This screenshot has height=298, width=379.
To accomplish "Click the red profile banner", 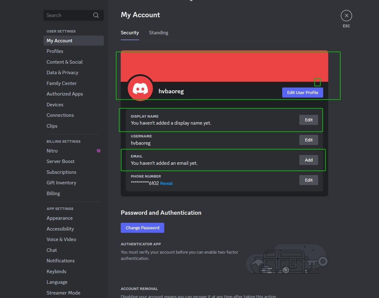I will pos(224,66).
